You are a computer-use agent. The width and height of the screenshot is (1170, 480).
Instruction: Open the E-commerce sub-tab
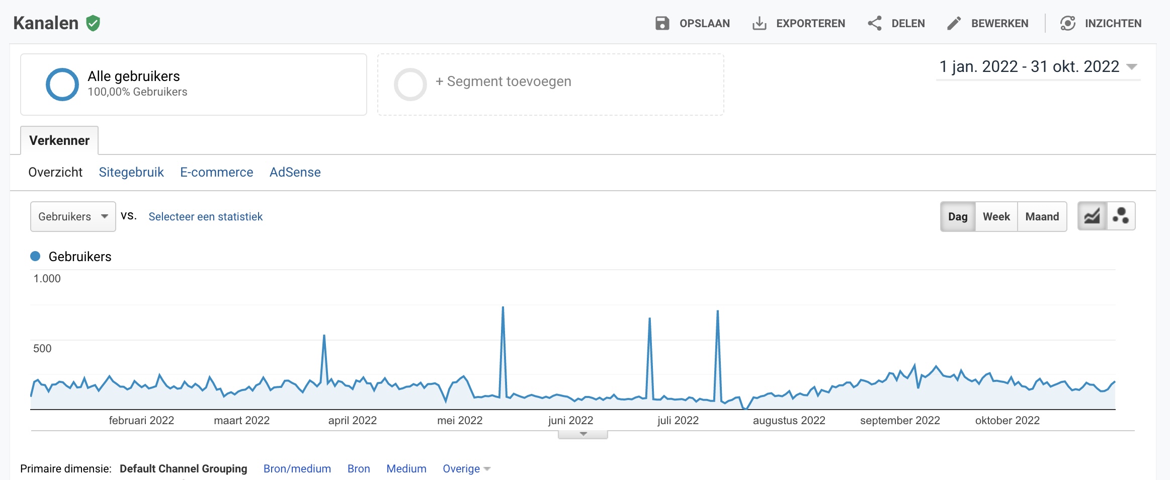point(217,172)
